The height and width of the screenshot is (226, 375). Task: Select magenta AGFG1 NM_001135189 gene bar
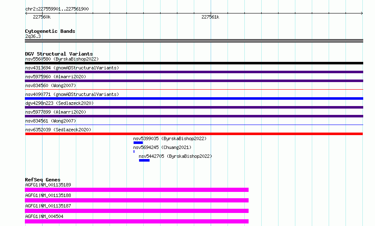(x=137, y=190)
